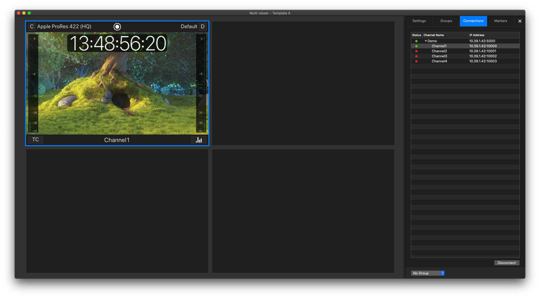Click the green status dot for Demo
Screen dimensions: 540x298
coord(416,41)
